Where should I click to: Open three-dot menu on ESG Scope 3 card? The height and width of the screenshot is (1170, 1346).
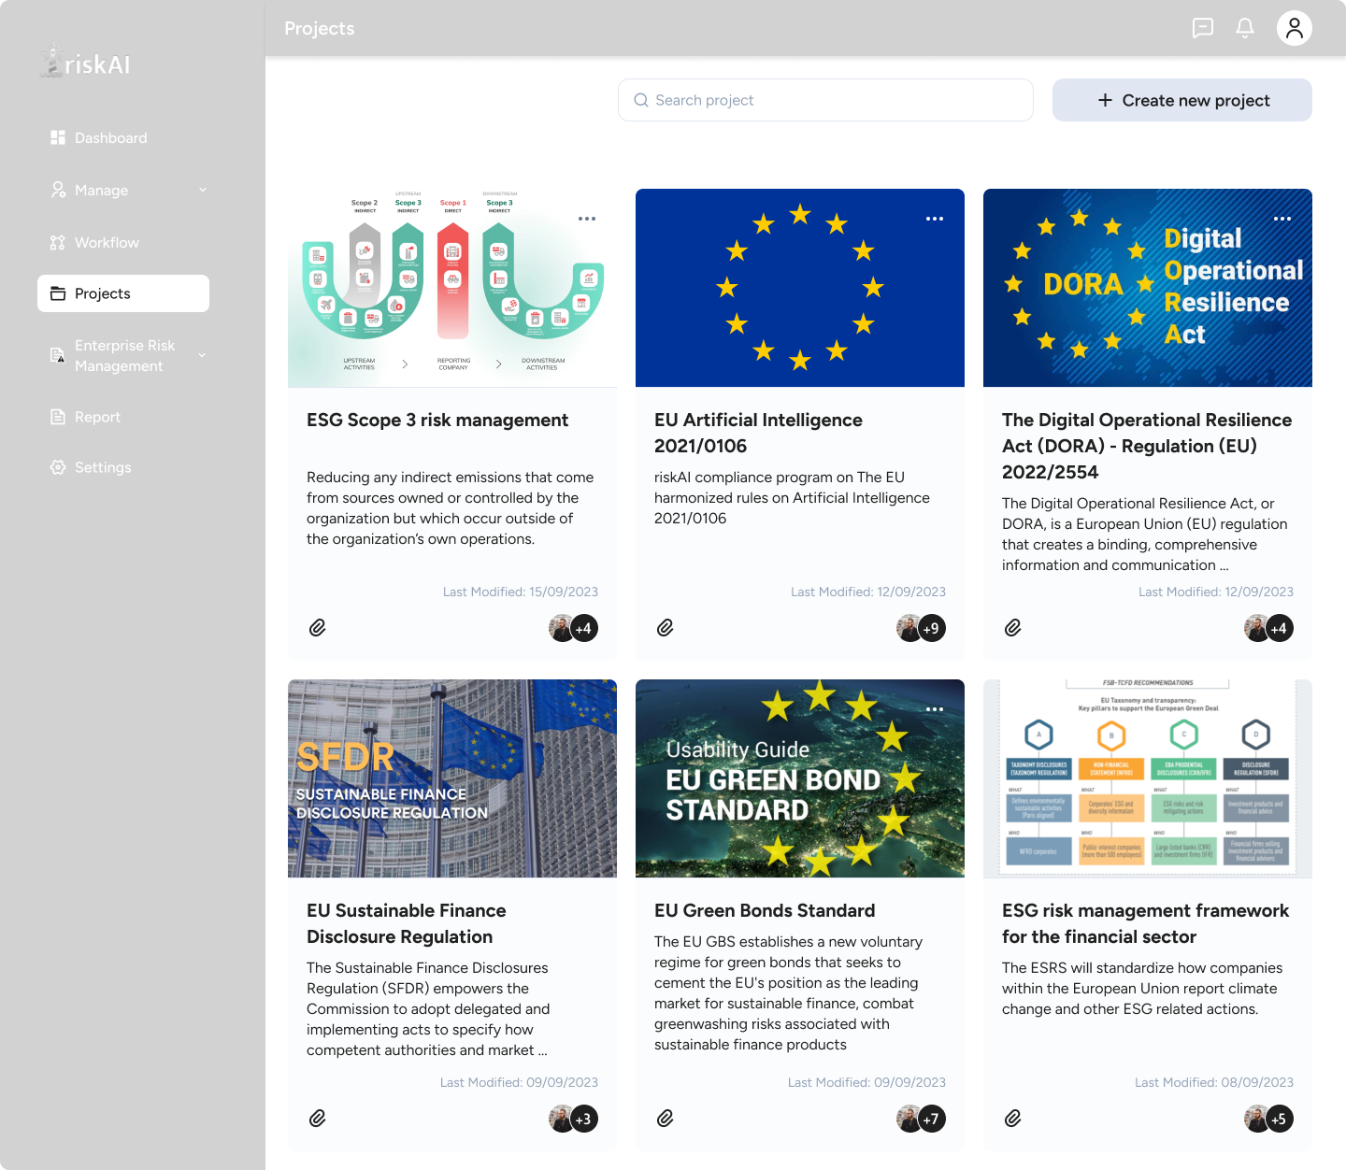(x=587, y=219)
